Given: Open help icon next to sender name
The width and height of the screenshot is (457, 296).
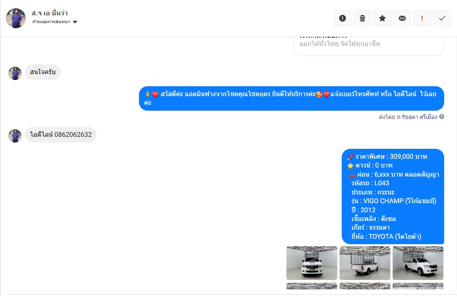Looking at the screenshot, I should click(x=442, y=116).
